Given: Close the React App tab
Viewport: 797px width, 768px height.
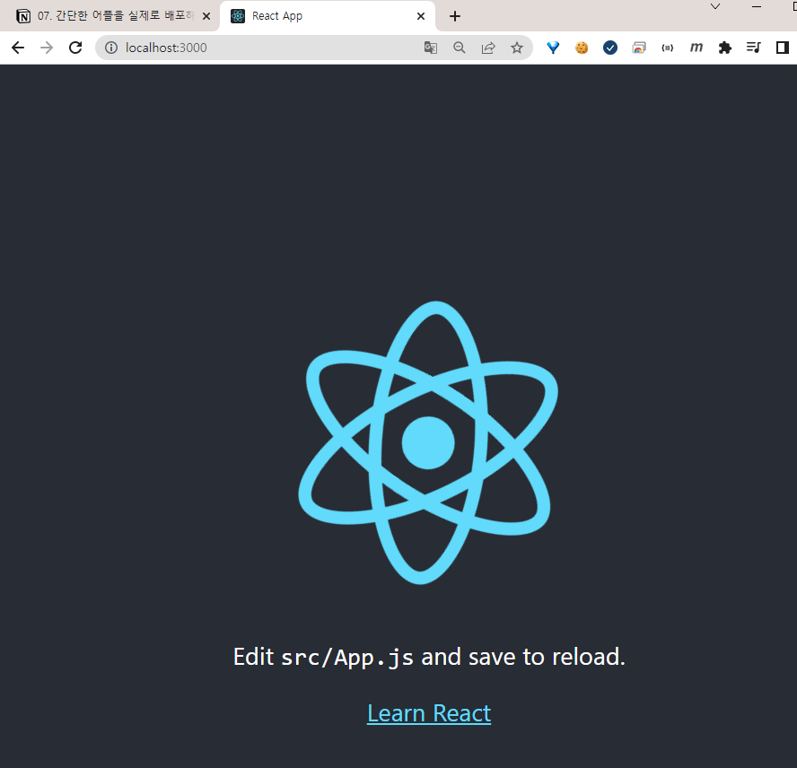Looking at the screenshot, I should click(421, 16).
